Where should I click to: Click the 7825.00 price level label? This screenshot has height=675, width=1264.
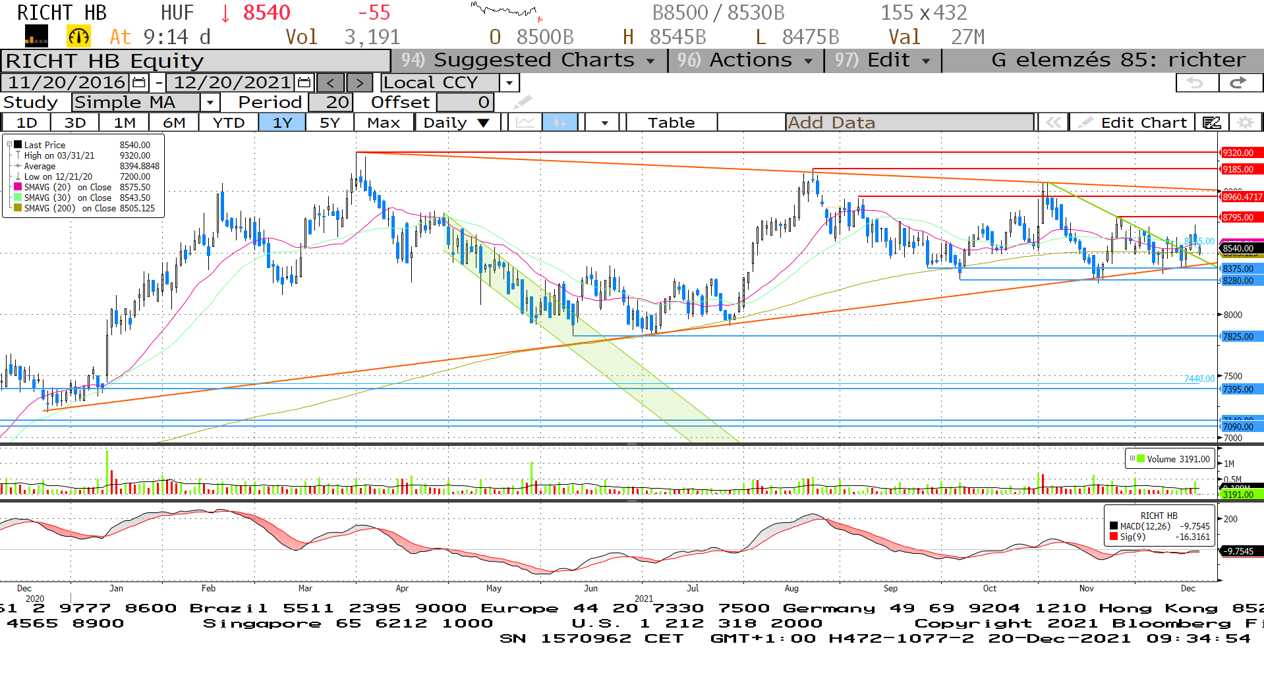click(x=1242, y=337)
